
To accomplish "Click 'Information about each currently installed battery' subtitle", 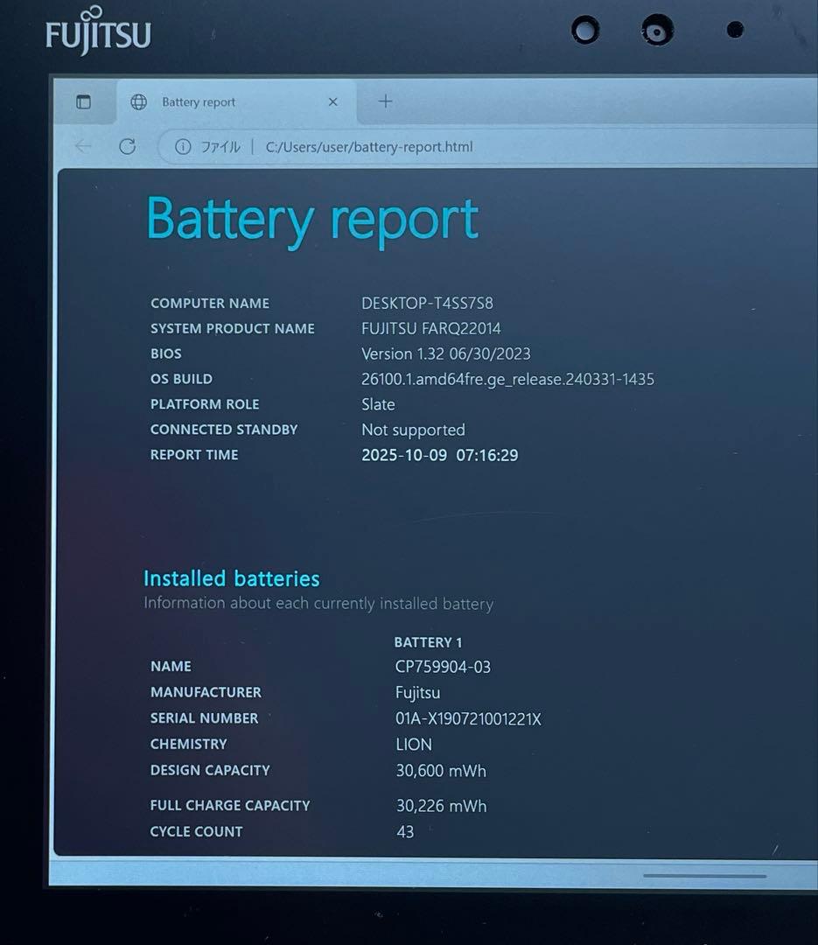I will click(x=318, y=603).
